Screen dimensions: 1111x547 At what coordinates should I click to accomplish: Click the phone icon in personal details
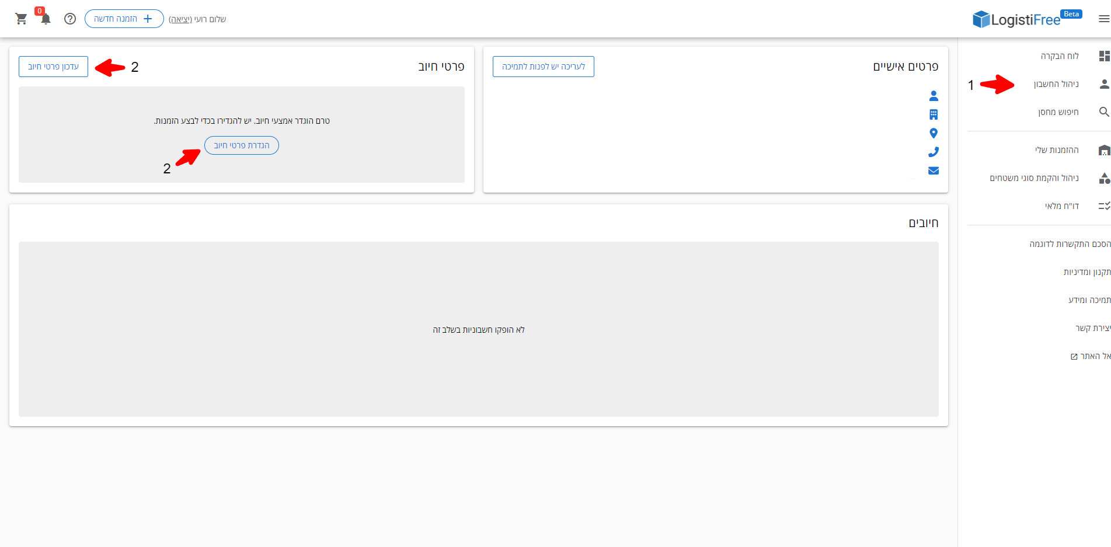[933, 152]
